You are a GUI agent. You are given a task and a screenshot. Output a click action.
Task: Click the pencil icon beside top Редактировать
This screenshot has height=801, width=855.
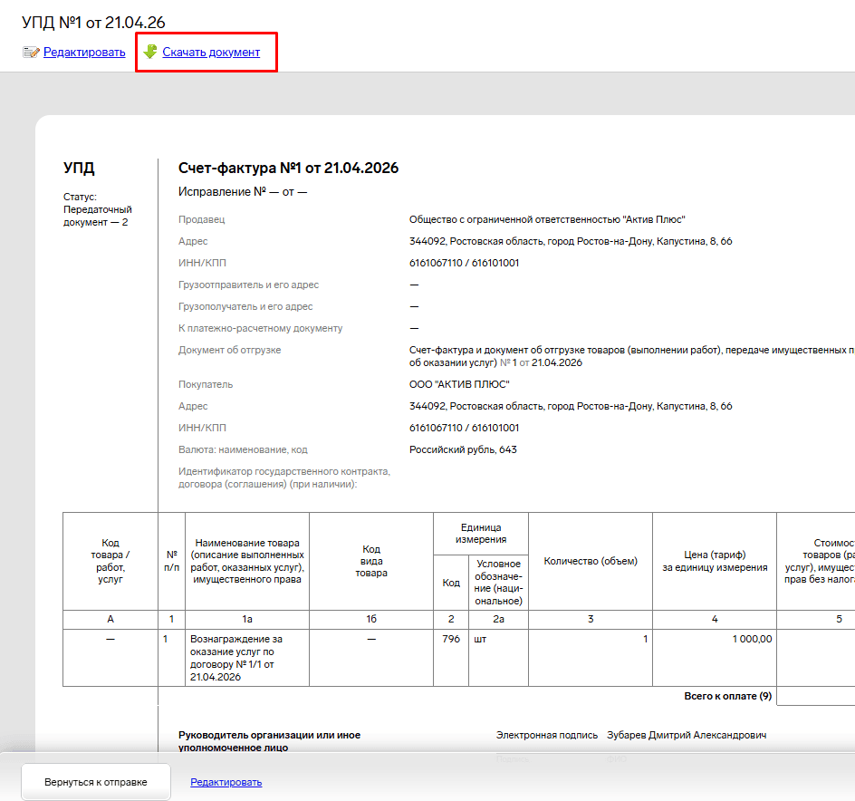tap(31, 53)
